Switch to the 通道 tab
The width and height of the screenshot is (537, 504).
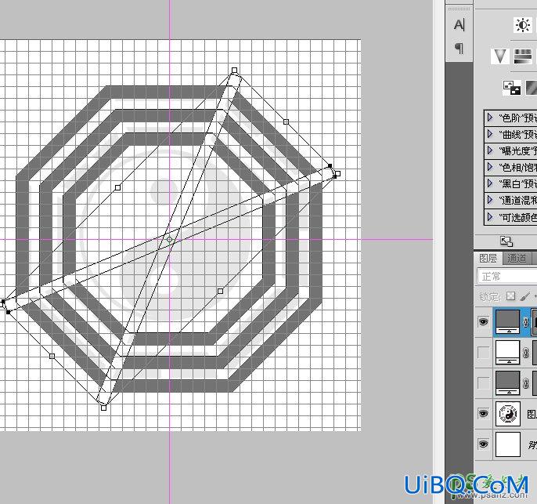coord(517,259)
